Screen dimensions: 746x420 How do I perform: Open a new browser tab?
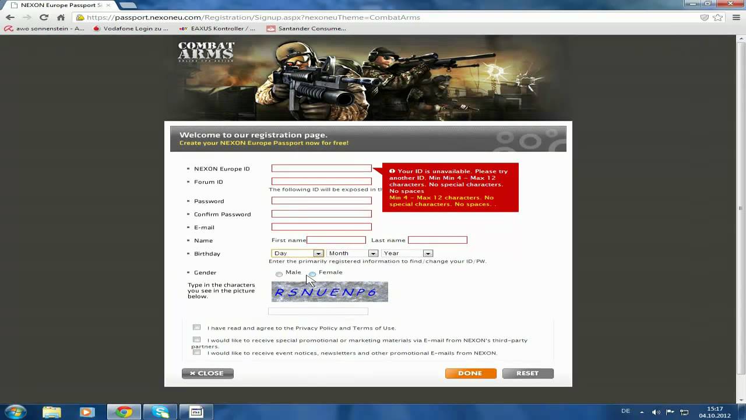pyautogui.click(x=128, y=5)
